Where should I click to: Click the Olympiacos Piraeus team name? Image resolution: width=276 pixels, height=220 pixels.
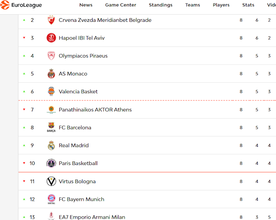click(x=83, y=56)
